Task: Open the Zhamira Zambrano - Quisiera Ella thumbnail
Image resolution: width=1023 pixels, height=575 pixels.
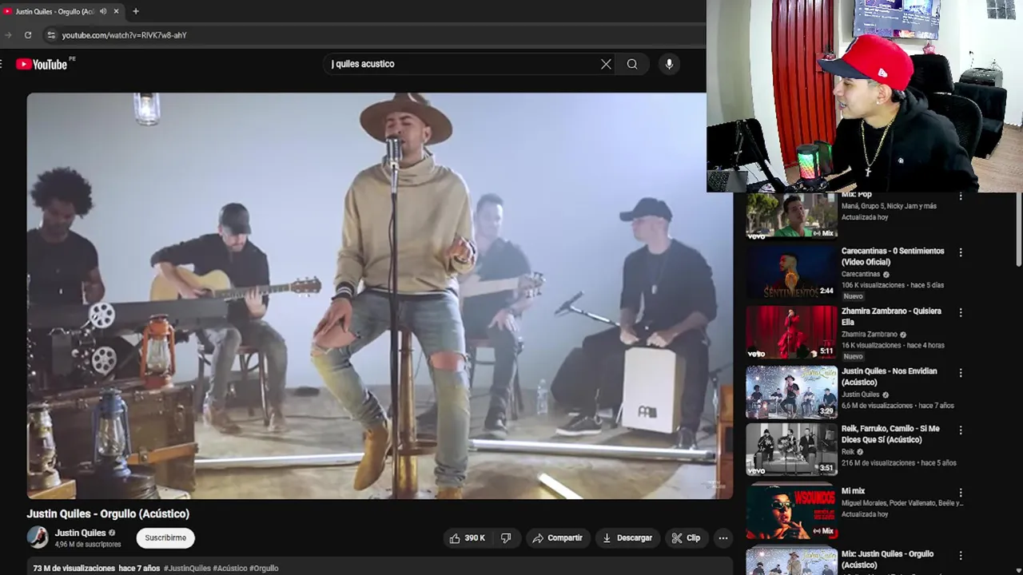Action: [x=791, y=331]
